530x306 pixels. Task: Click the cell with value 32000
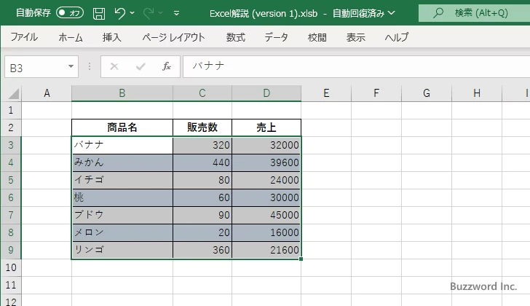[266, 146]
